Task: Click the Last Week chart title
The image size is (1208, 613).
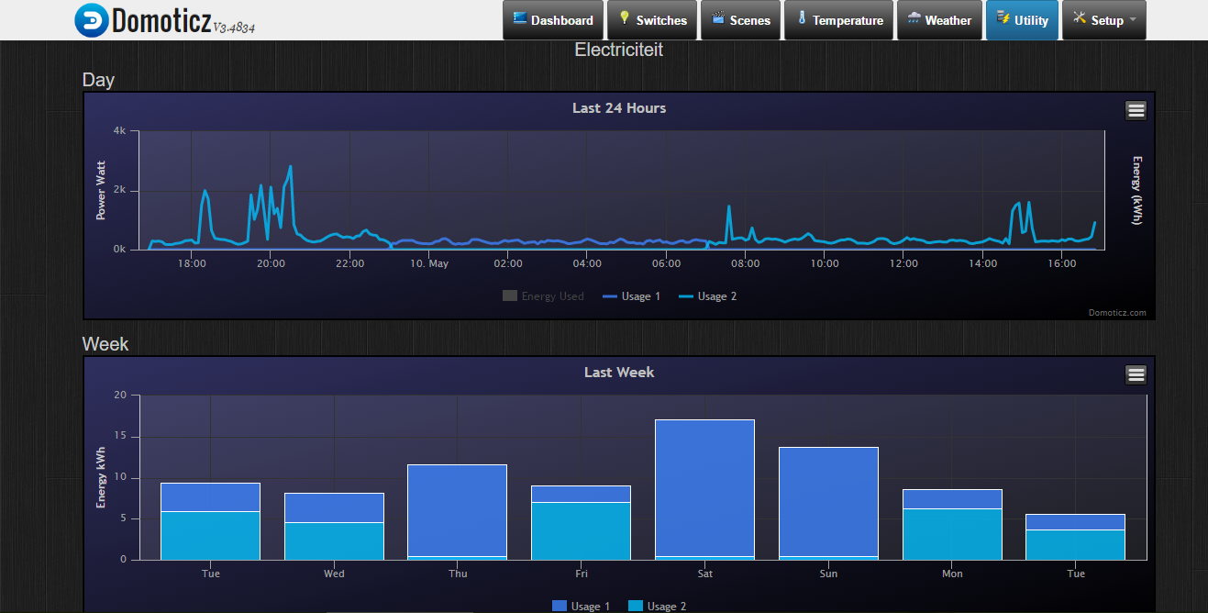Action: [619, 373]
